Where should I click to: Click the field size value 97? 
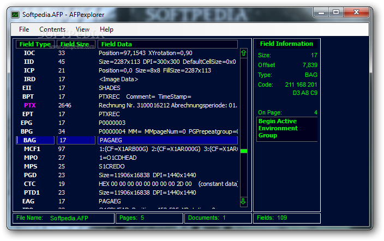point(62,149)
